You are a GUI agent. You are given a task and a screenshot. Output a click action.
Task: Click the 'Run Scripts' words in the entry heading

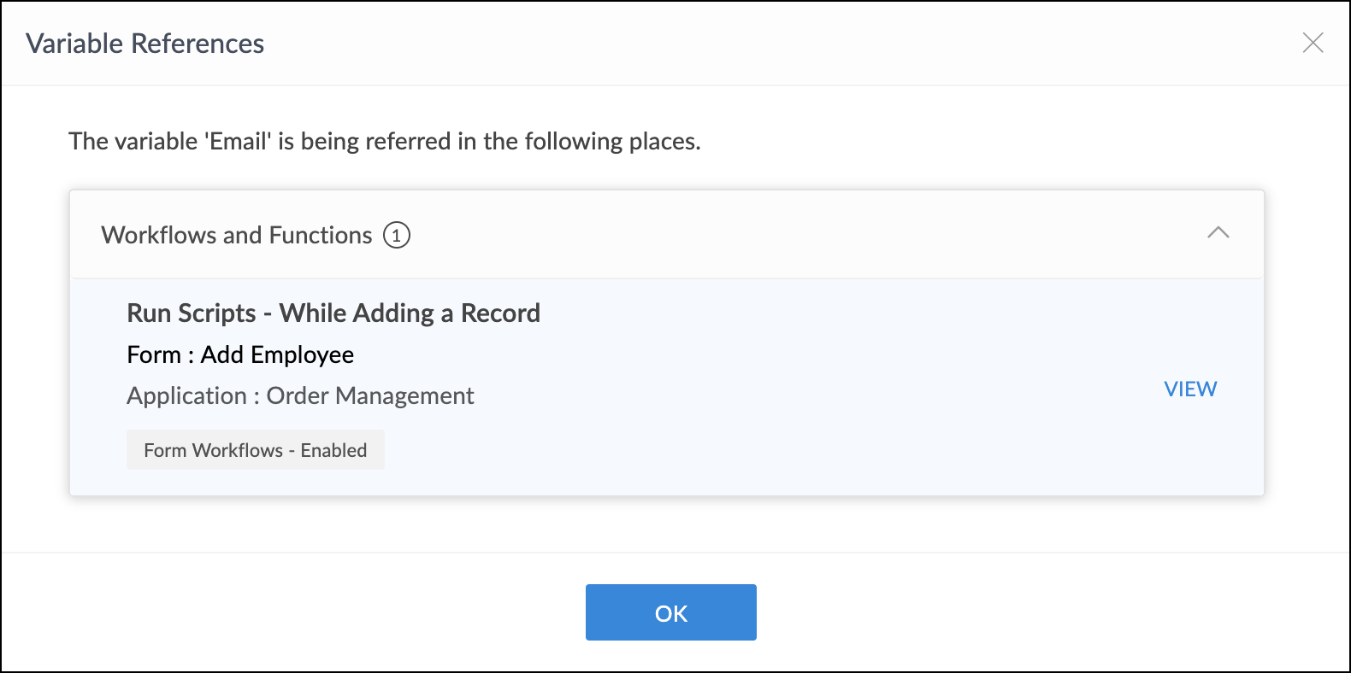point(191,313)
